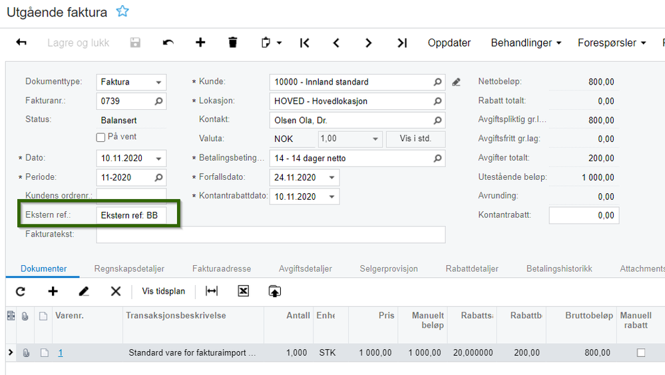Open the Avgiftsdetaljer tab
Screen dimensions: 665x375
305,268
